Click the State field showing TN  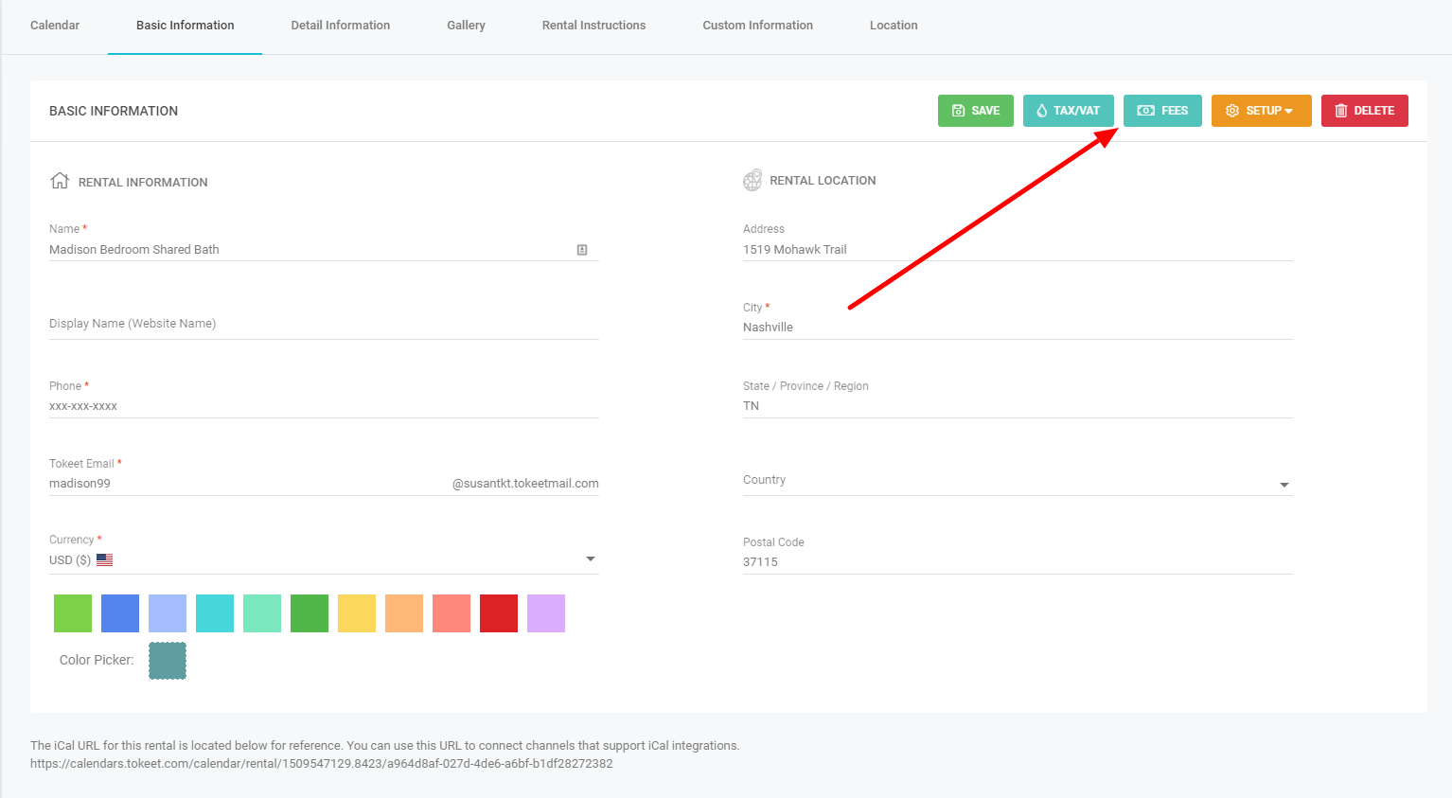coord(1018,406)
